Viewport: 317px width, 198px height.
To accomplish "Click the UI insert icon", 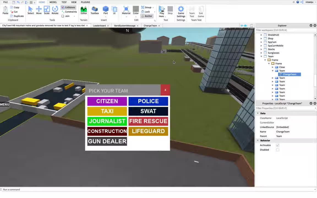I will [x=114, y=9].
